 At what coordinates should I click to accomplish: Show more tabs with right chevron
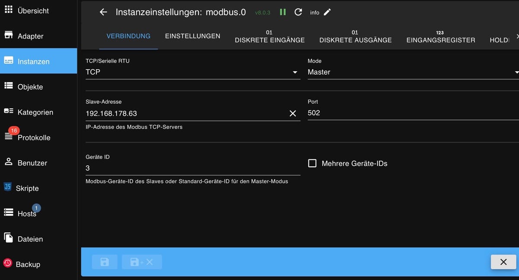[516, 36]
